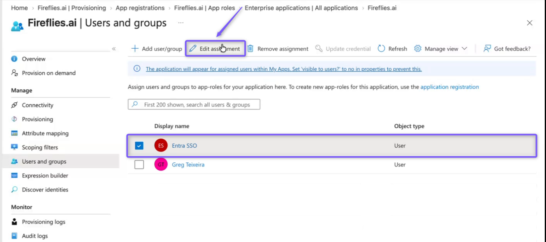Close the Users and groups blade
The width and height of the screenshot is (546, 242).
[x=530, y=23]
